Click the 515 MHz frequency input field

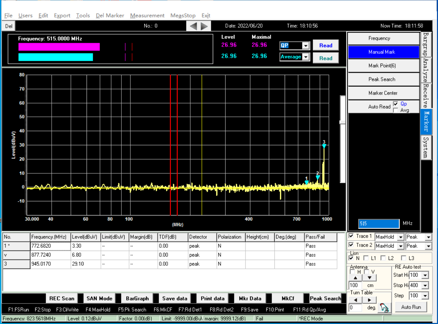[378, 224]
